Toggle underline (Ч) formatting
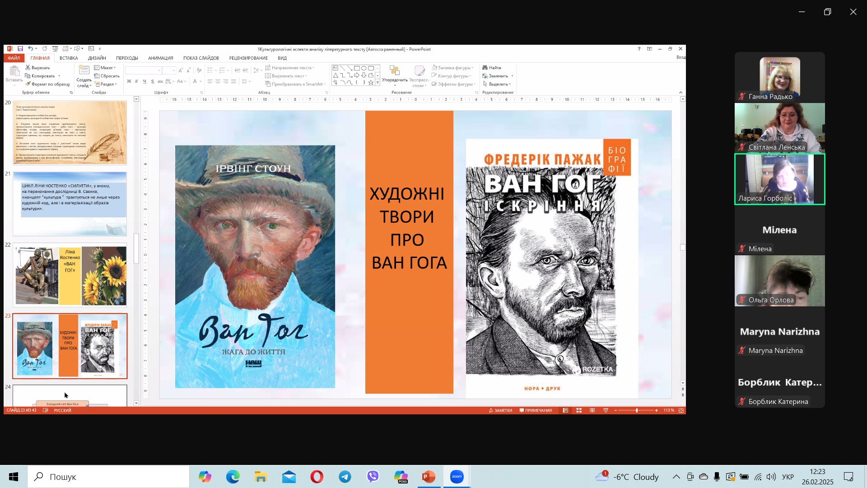Image resolution: width=867 pixels, height=488 pixels. (x=144, y=81)
